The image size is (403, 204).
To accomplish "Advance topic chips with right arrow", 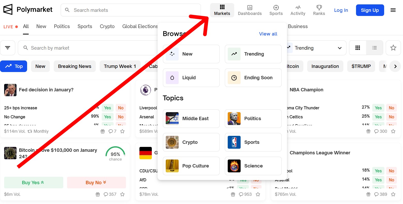I will (x=395, y=66).
